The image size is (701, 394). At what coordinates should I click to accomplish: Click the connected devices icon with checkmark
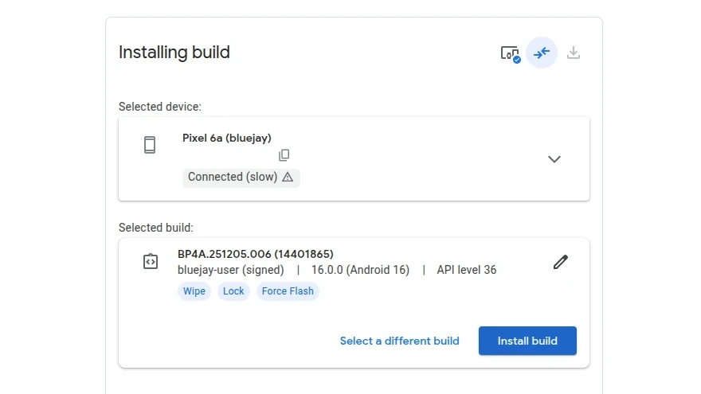[x=510, y=53]
